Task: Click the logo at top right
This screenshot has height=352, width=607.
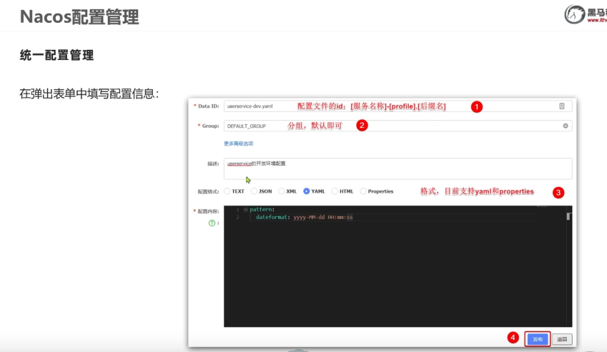Action: (x=586, y=14)
